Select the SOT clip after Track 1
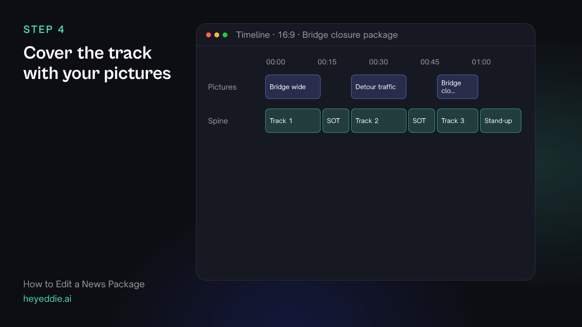The width and height of the screenshot is (582, 327). point(336,121)
